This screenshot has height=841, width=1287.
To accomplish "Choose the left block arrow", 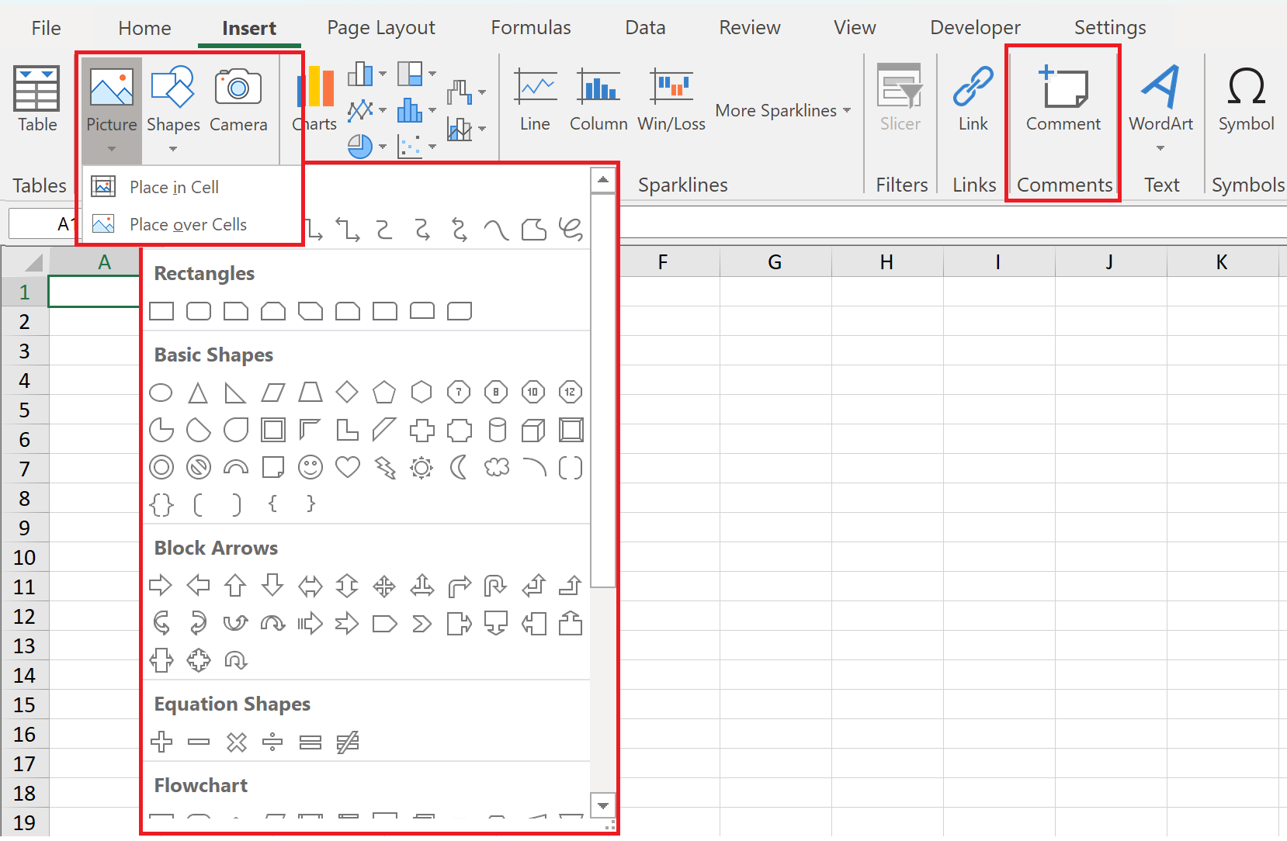I will pos(198,585).
